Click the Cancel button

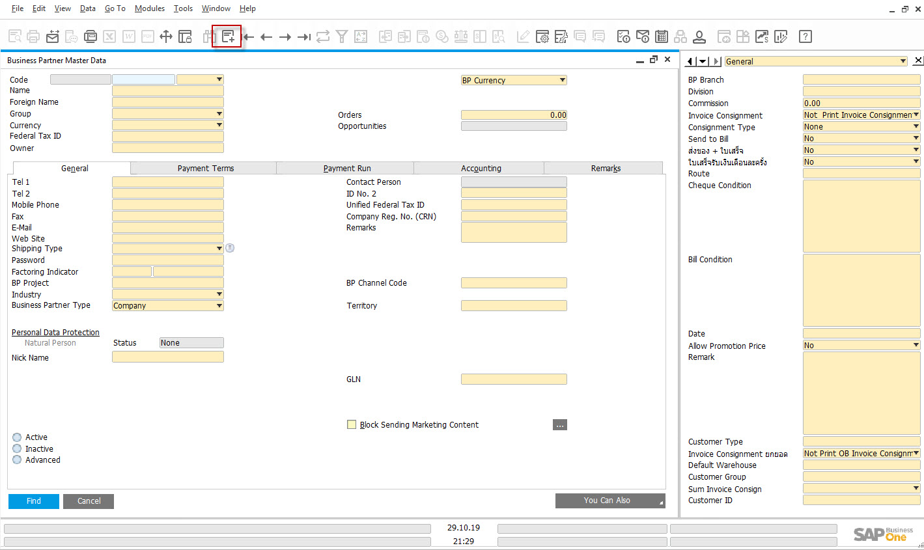tap(89, 501)
